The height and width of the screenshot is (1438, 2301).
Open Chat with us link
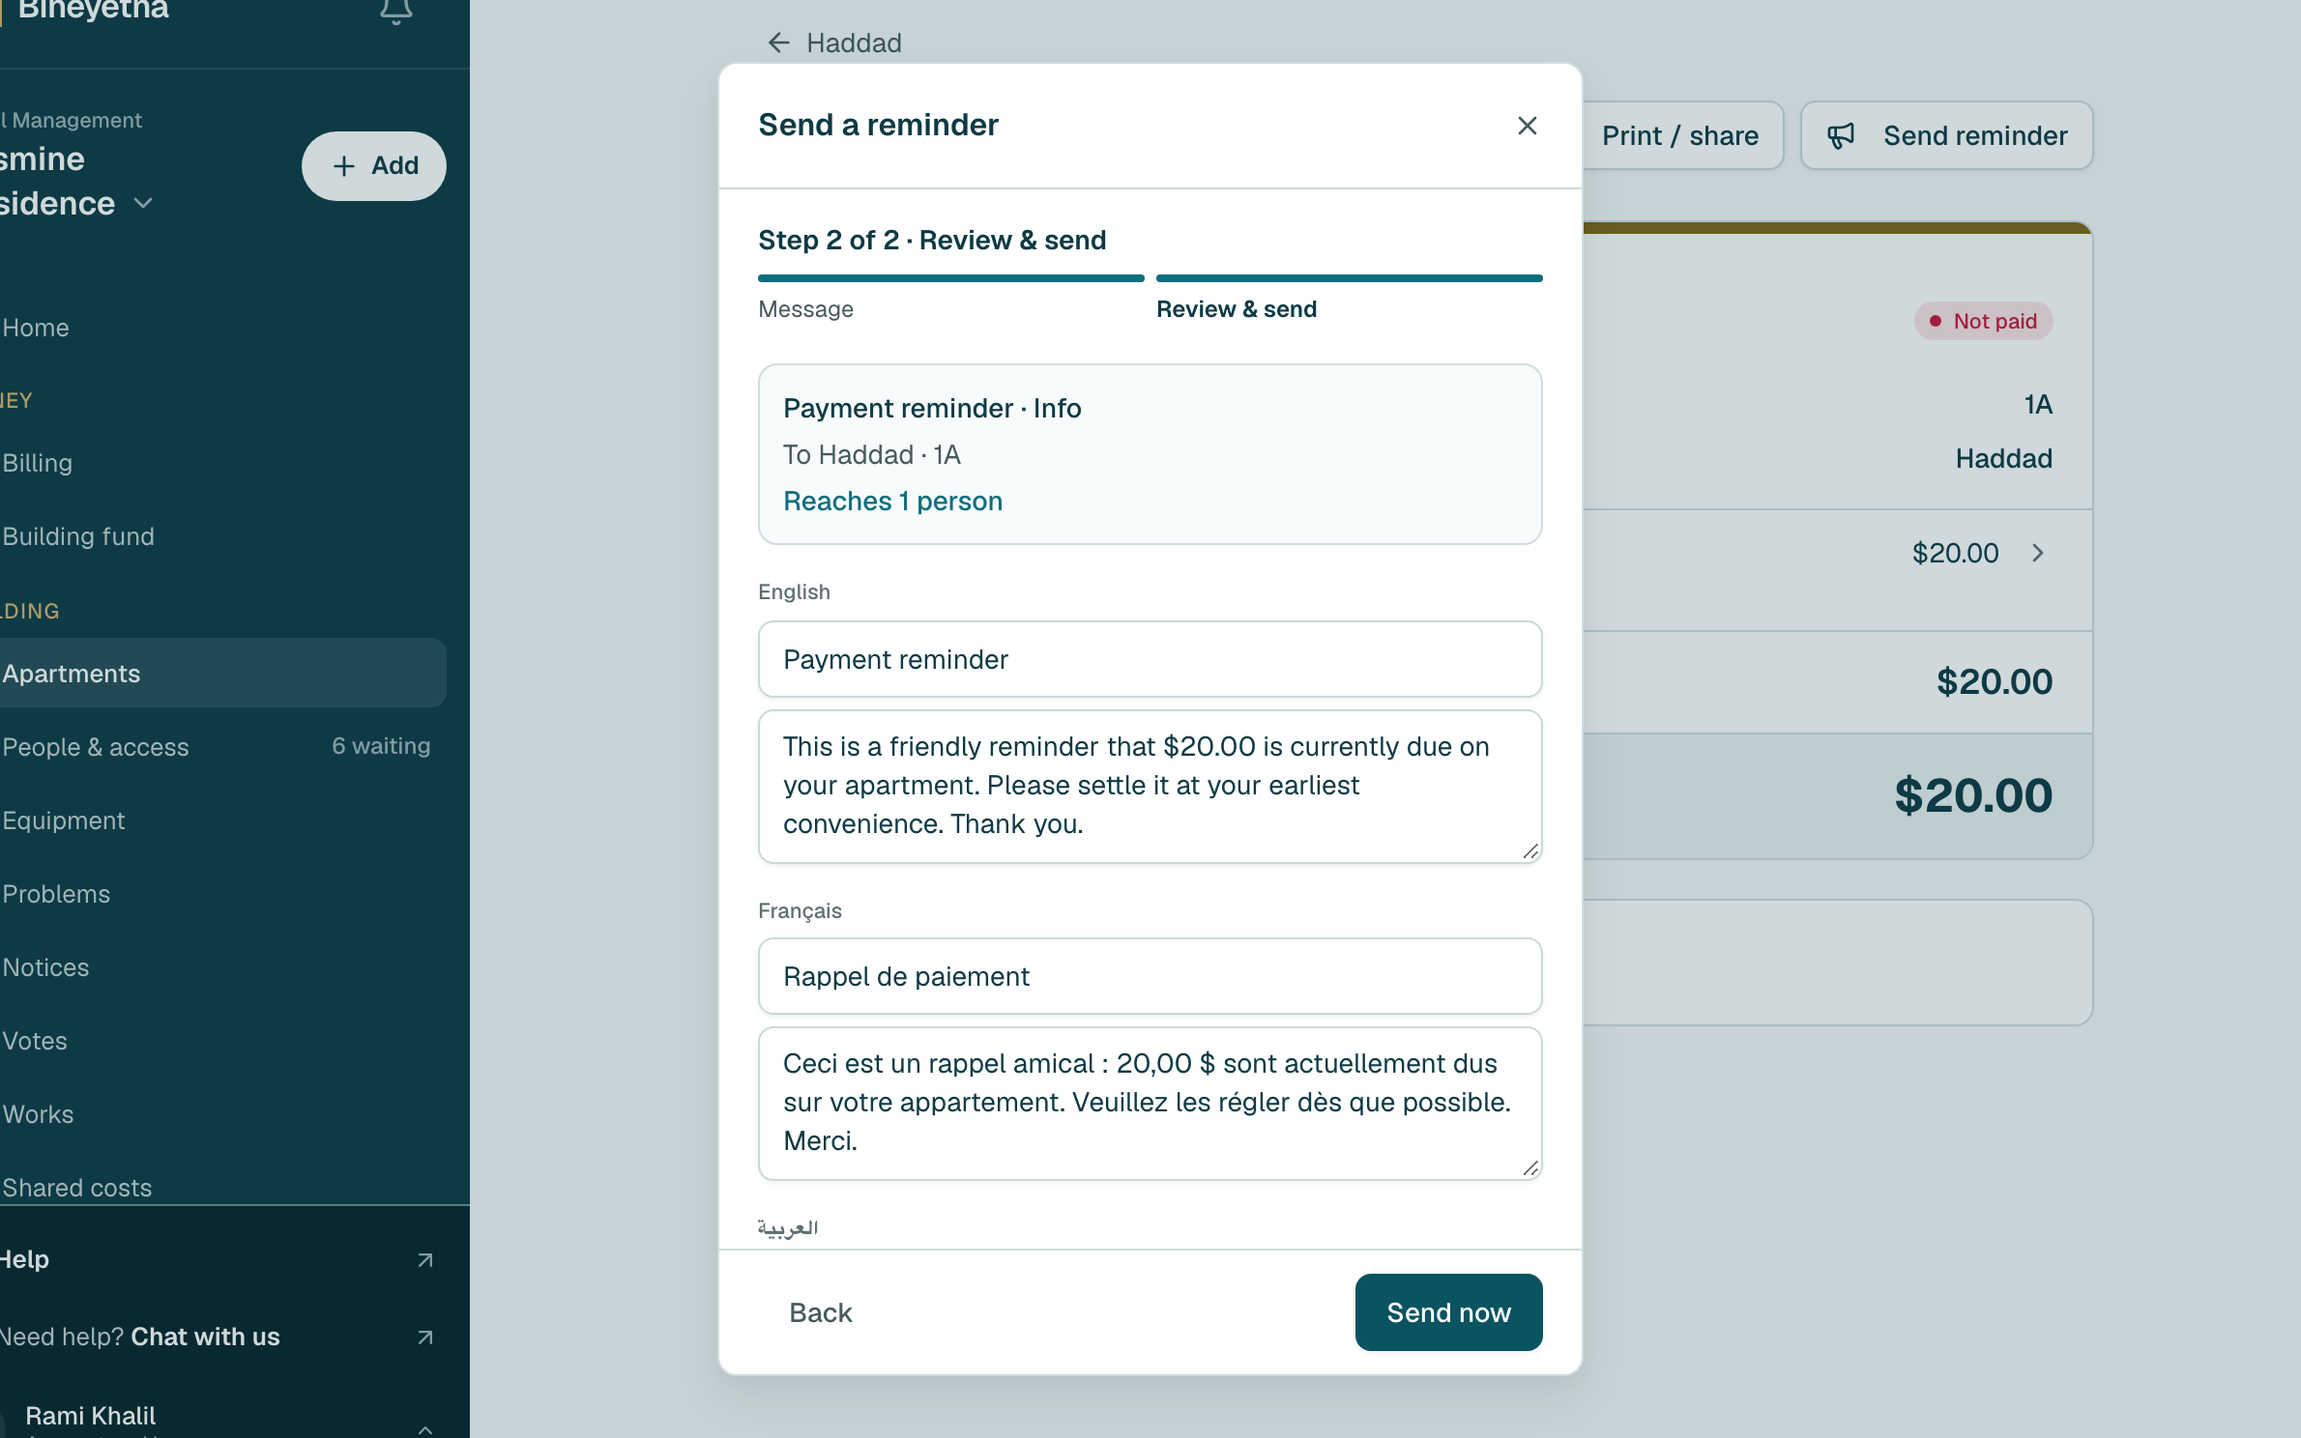pos(205,1337)
